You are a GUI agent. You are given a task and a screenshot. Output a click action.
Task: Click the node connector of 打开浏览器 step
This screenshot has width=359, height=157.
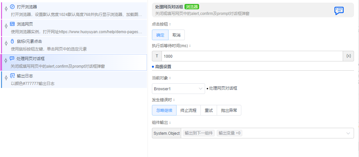[x=6, y=9]
